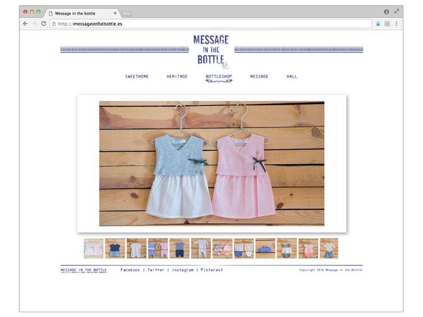Open the HALL navigation link
Image resolution: width=423 pixels, height=317 pixels.
(292, 77)
